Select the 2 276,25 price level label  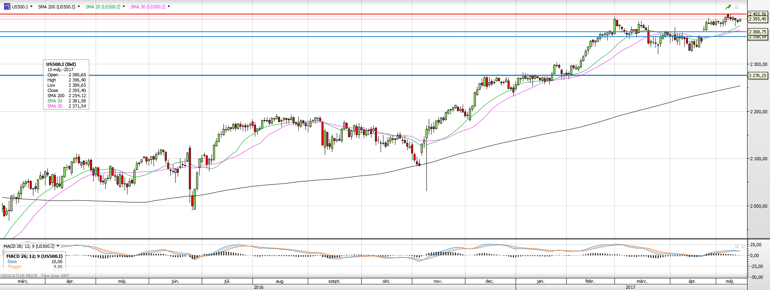(758, 76)
